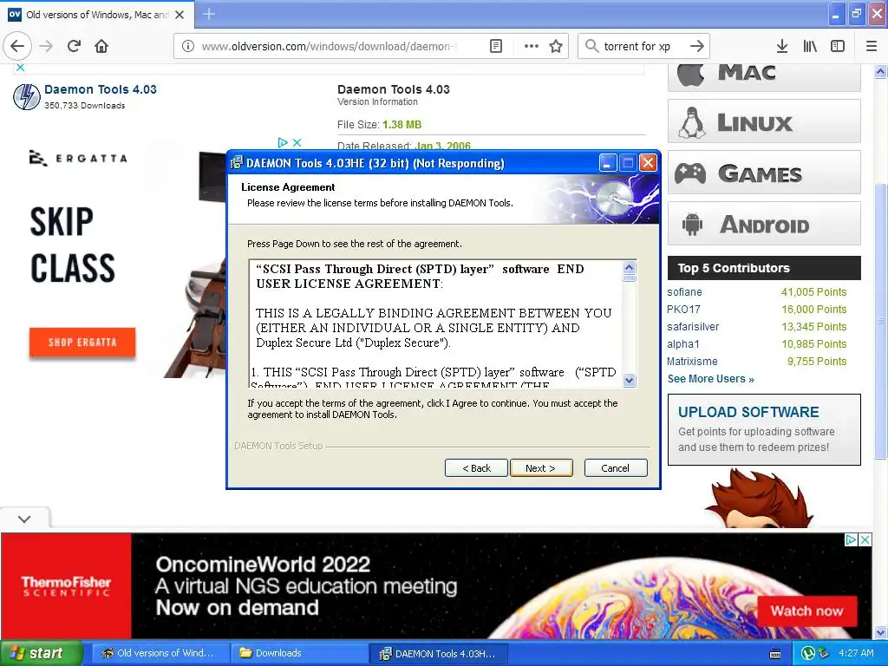Click the search magnifier icon

tap(591, 46)
